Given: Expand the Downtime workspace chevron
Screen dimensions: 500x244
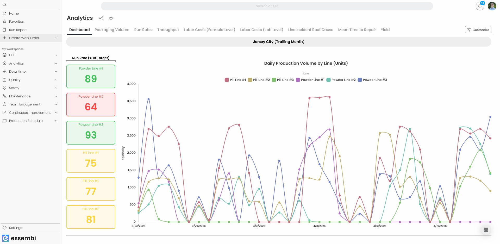Looking at the screenshot, I should (56, 71).
